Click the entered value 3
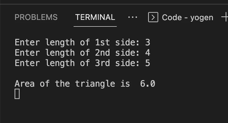 point(147,43)
